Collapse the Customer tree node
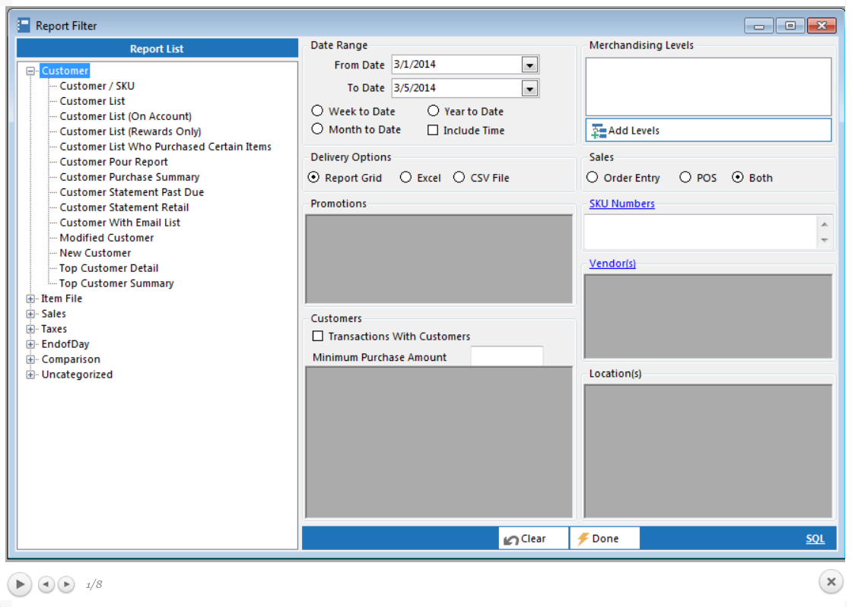The width and height of the screenshot is (852, 607). point(31,71)
